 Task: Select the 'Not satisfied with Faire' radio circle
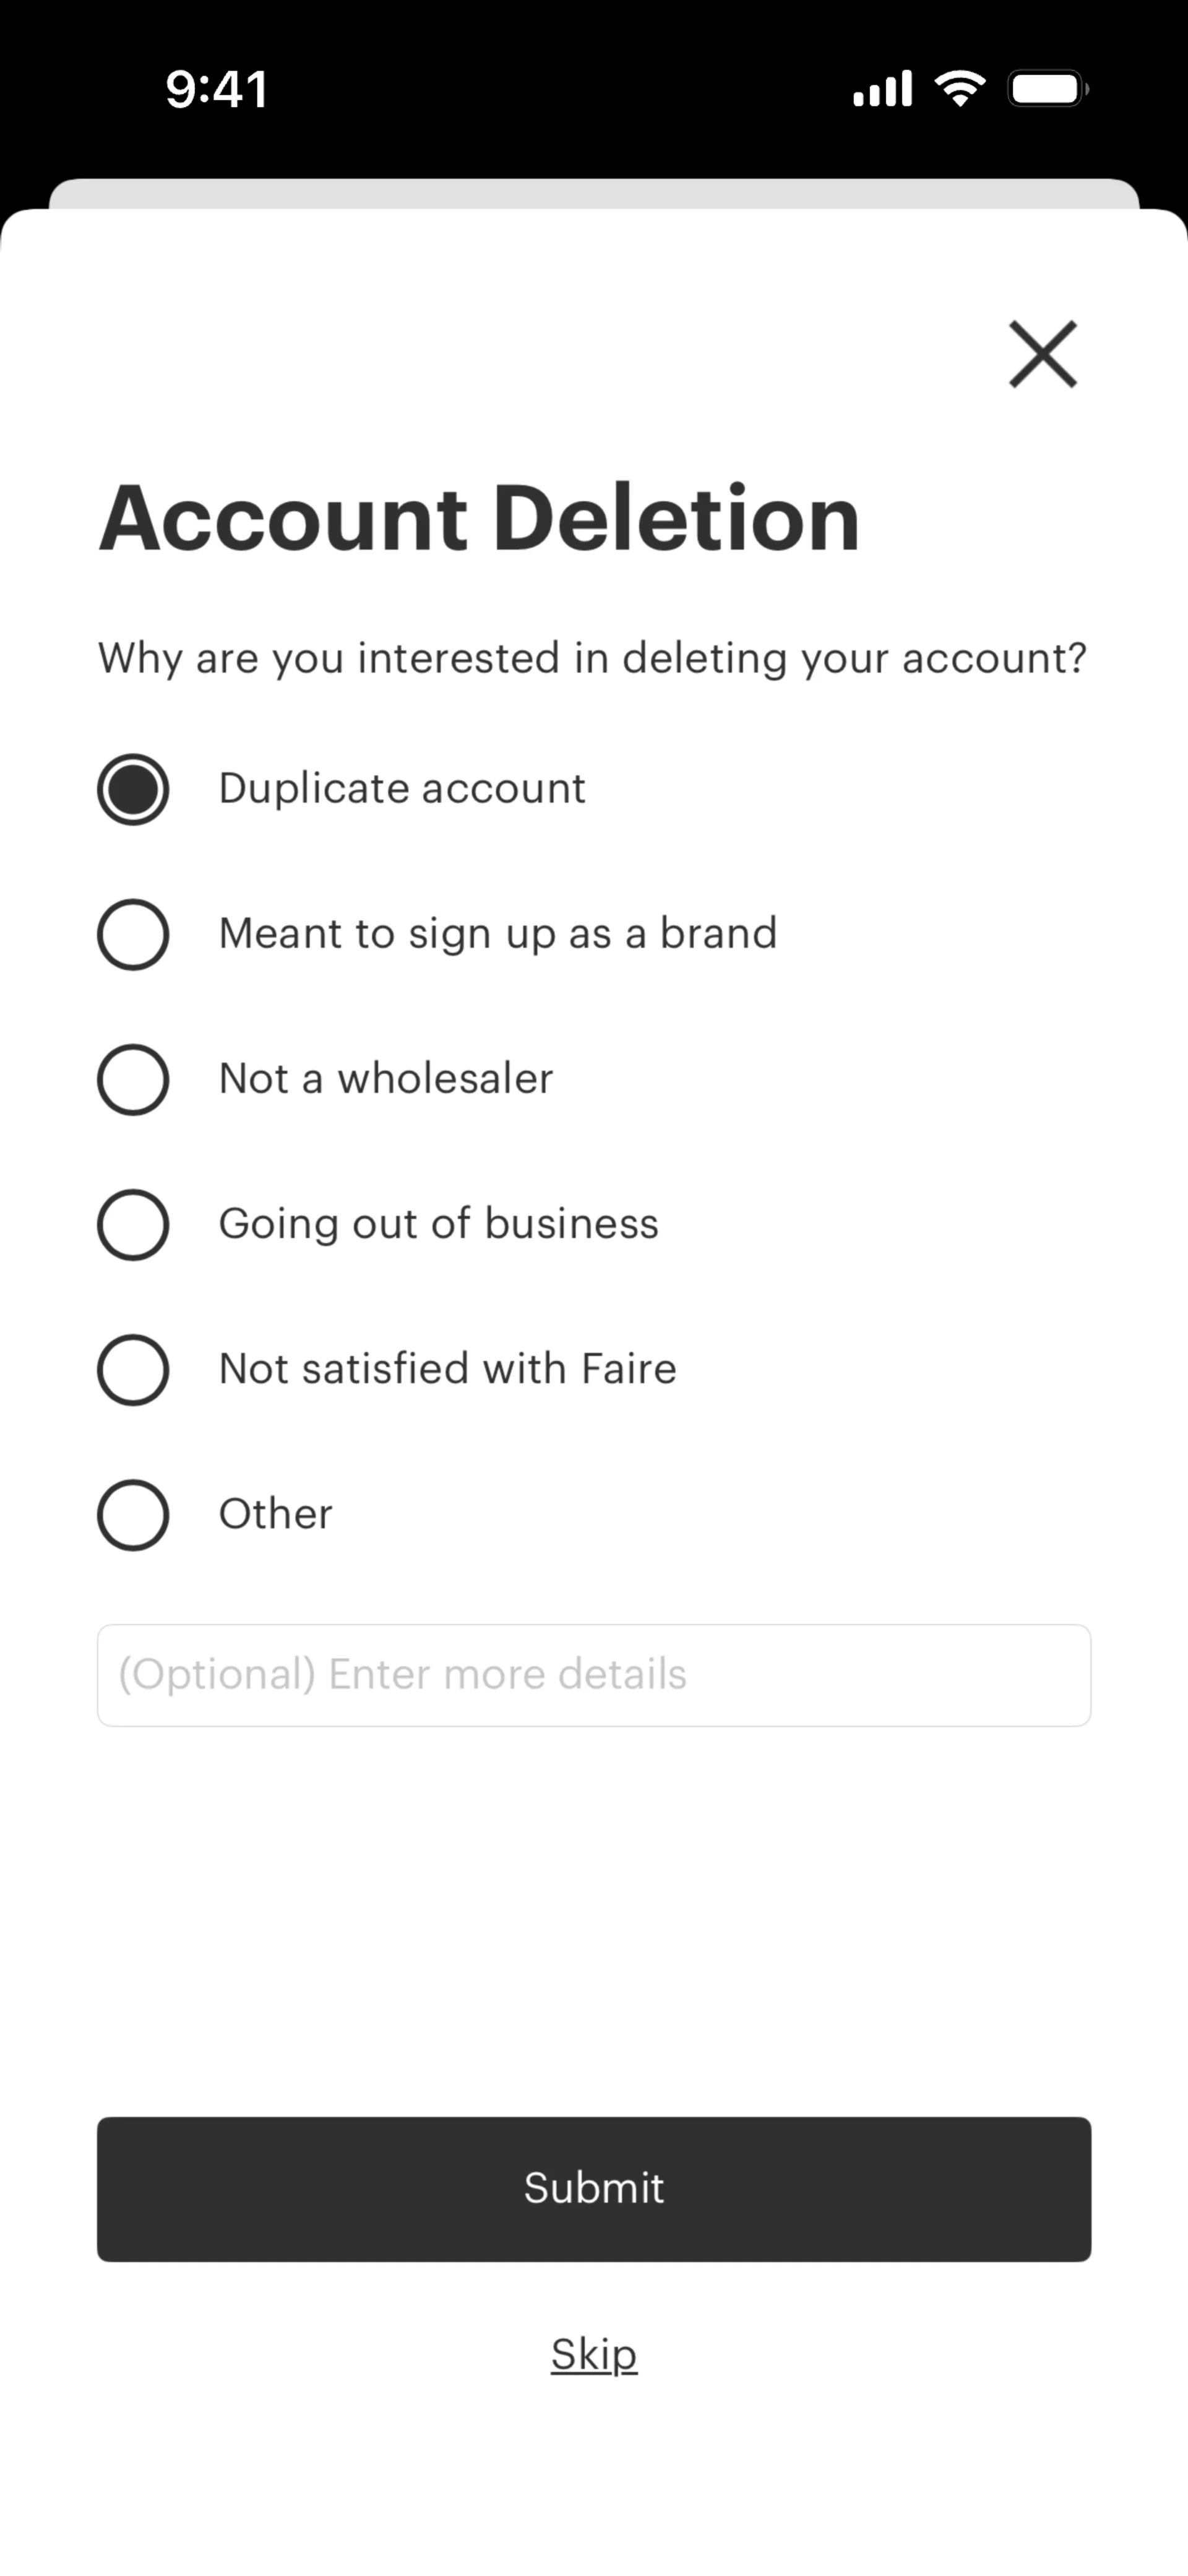[x=133, y=1369]
